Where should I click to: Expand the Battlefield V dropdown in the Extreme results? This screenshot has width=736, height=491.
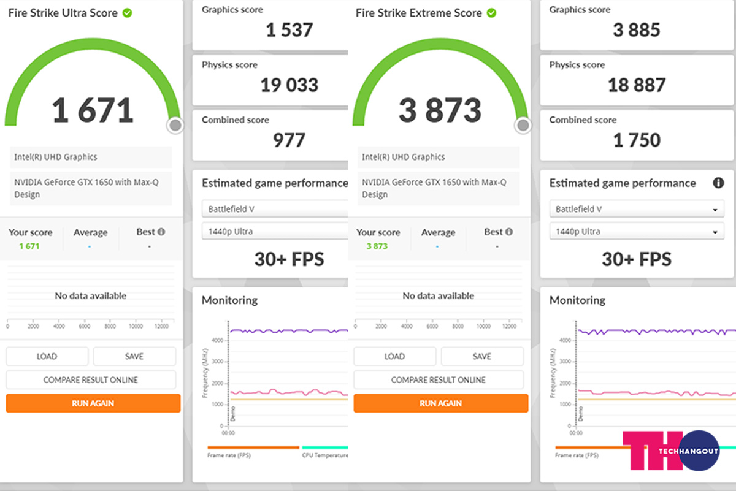click(637, 209)
